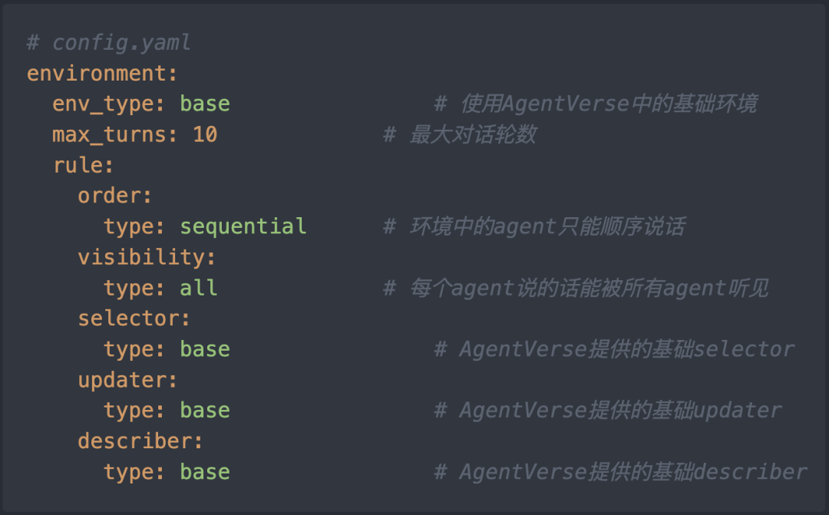Click the comment ending with 'selector'
829x515 pixels.
coord(614,349)
